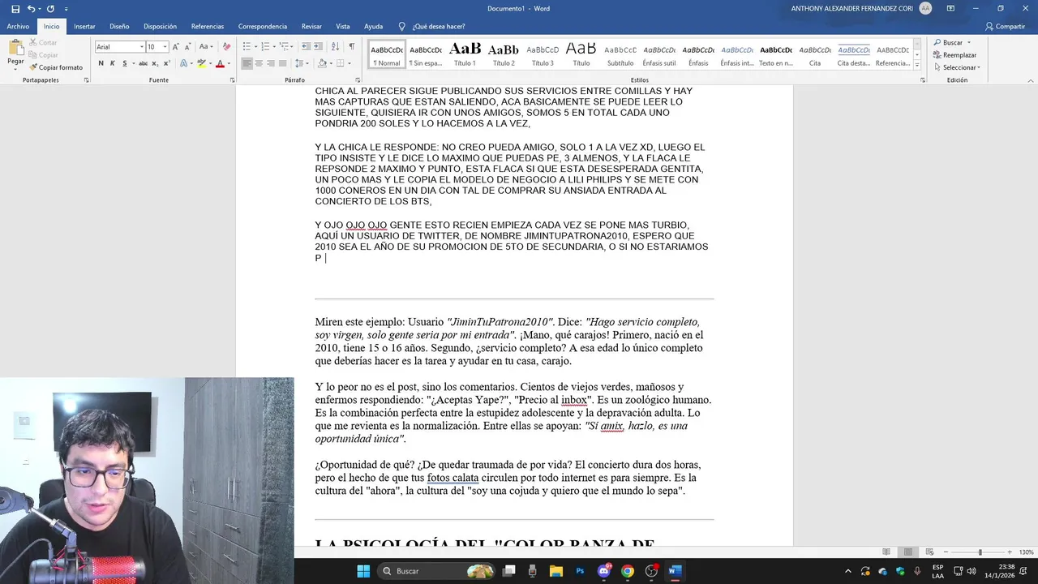Viewport: 1038px width, 584px height.
Task: Justify the paragraph text
Action: 282,63
